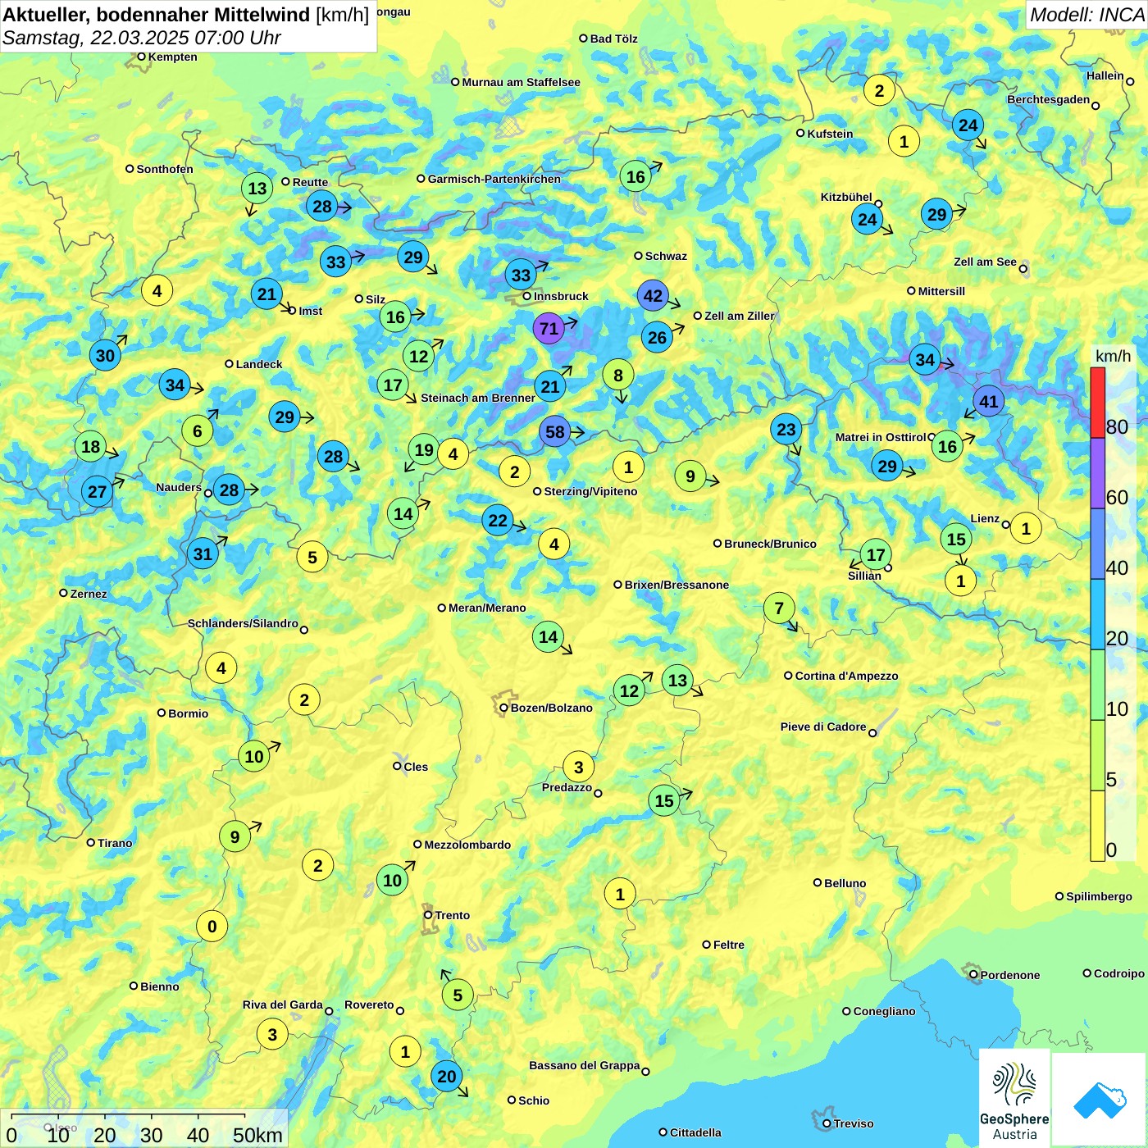Click the Trento city label

click(x=453, y=915)
